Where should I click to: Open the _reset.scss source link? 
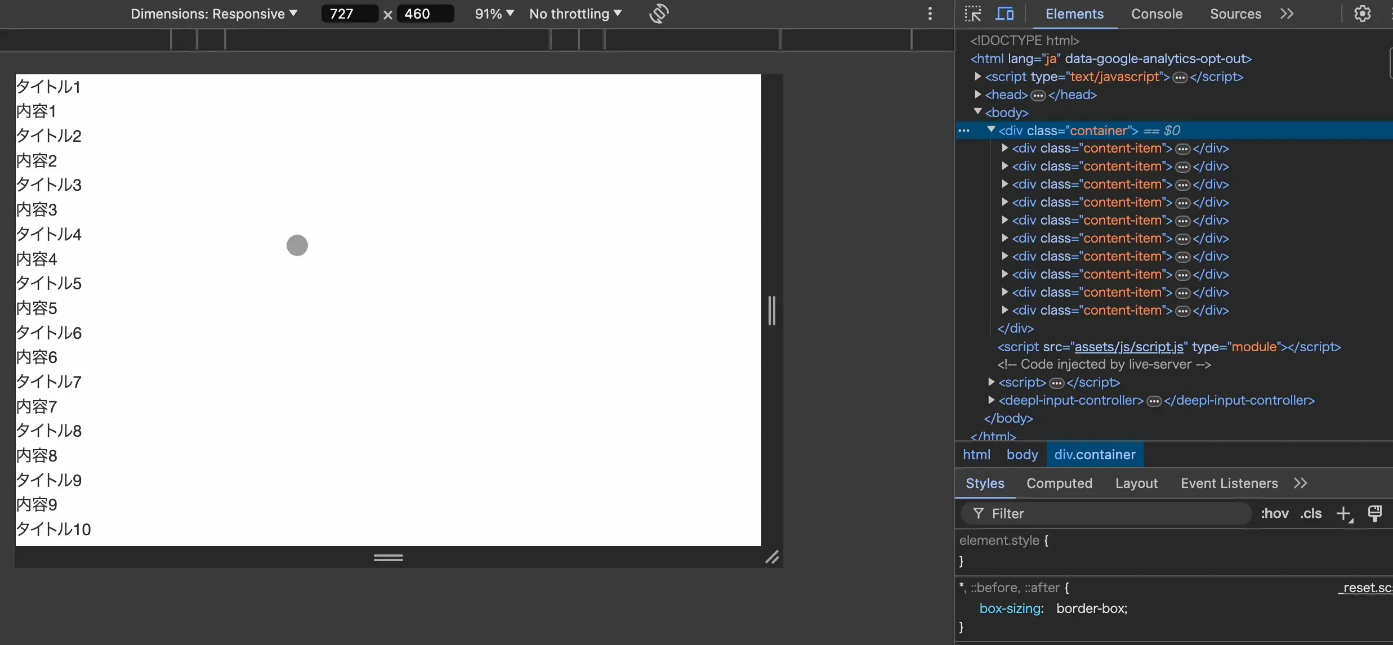1365,588
